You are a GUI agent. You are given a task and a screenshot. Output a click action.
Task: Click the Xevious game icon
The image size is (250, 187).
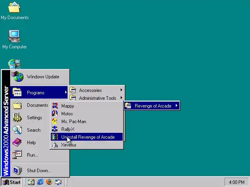[55, 145]
